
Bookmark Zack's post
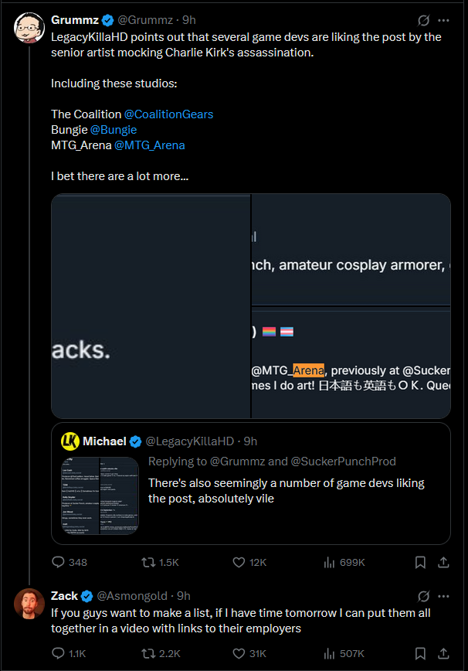pyautogui.click(x=420, y=653)
